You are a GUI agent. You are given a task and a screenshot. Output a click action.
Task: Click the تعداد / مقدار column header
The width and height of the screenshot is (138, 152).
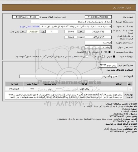point(32,84)
